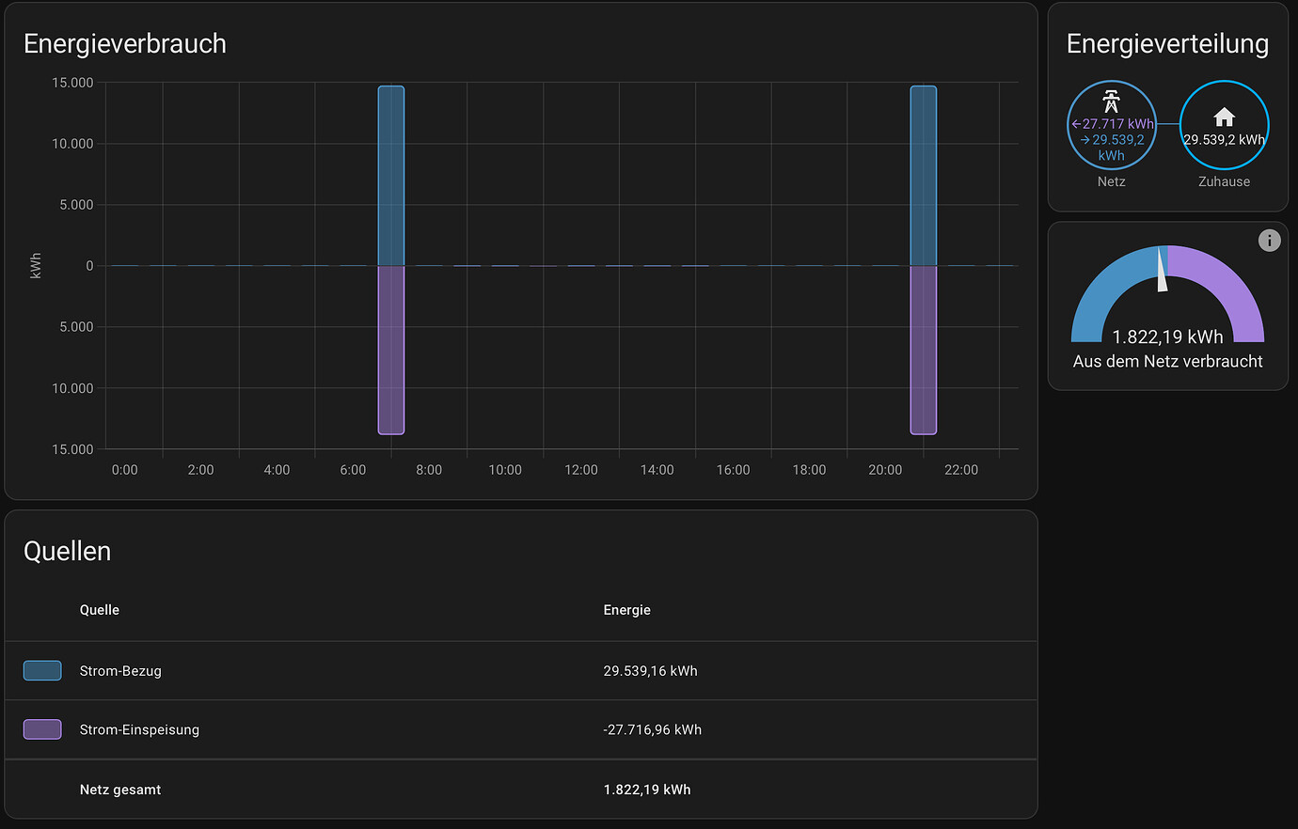
Task: Select the Strom-Bezug source row label
Action: click(x=120, y=671)
